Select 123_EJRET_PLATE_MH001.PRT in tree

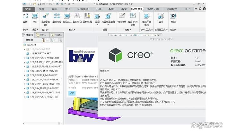coord(44,66)
